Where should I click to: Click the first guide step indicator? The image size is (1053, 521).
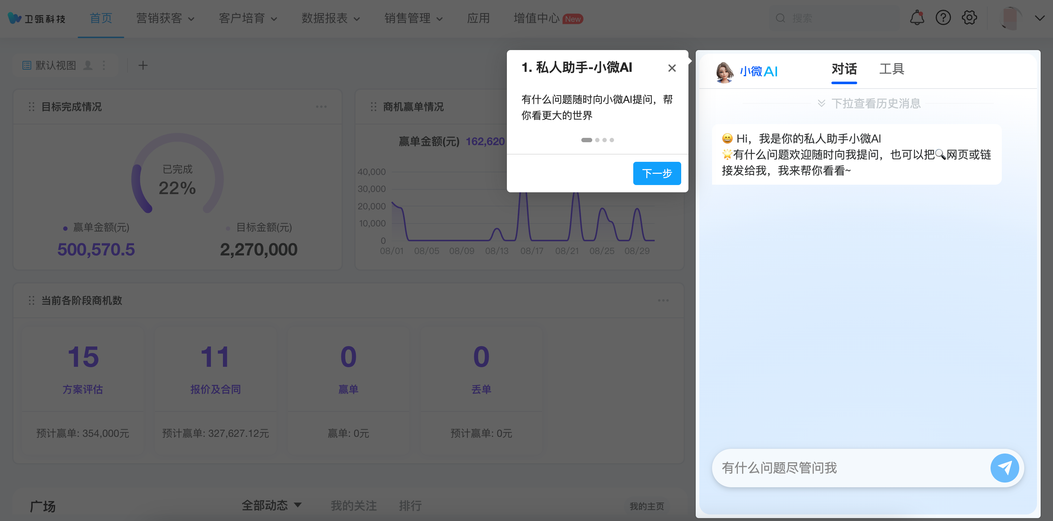[586, 140]
